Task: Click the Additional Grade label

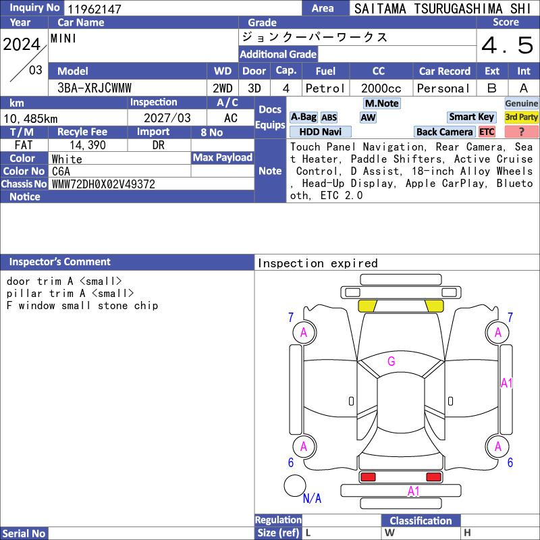Action: pos(278,54)
